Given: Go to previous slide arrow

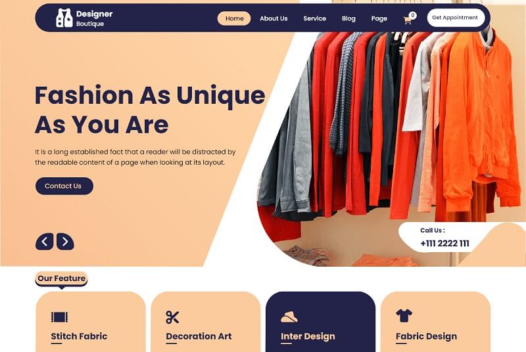Looking at the screenshot, I should pyautogui.click(x=44, y=242).
